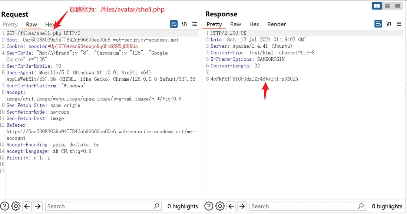The image size is (407, 214).
Task: Toggle word wrap icon in Response panel
Action: click(378, 24)
